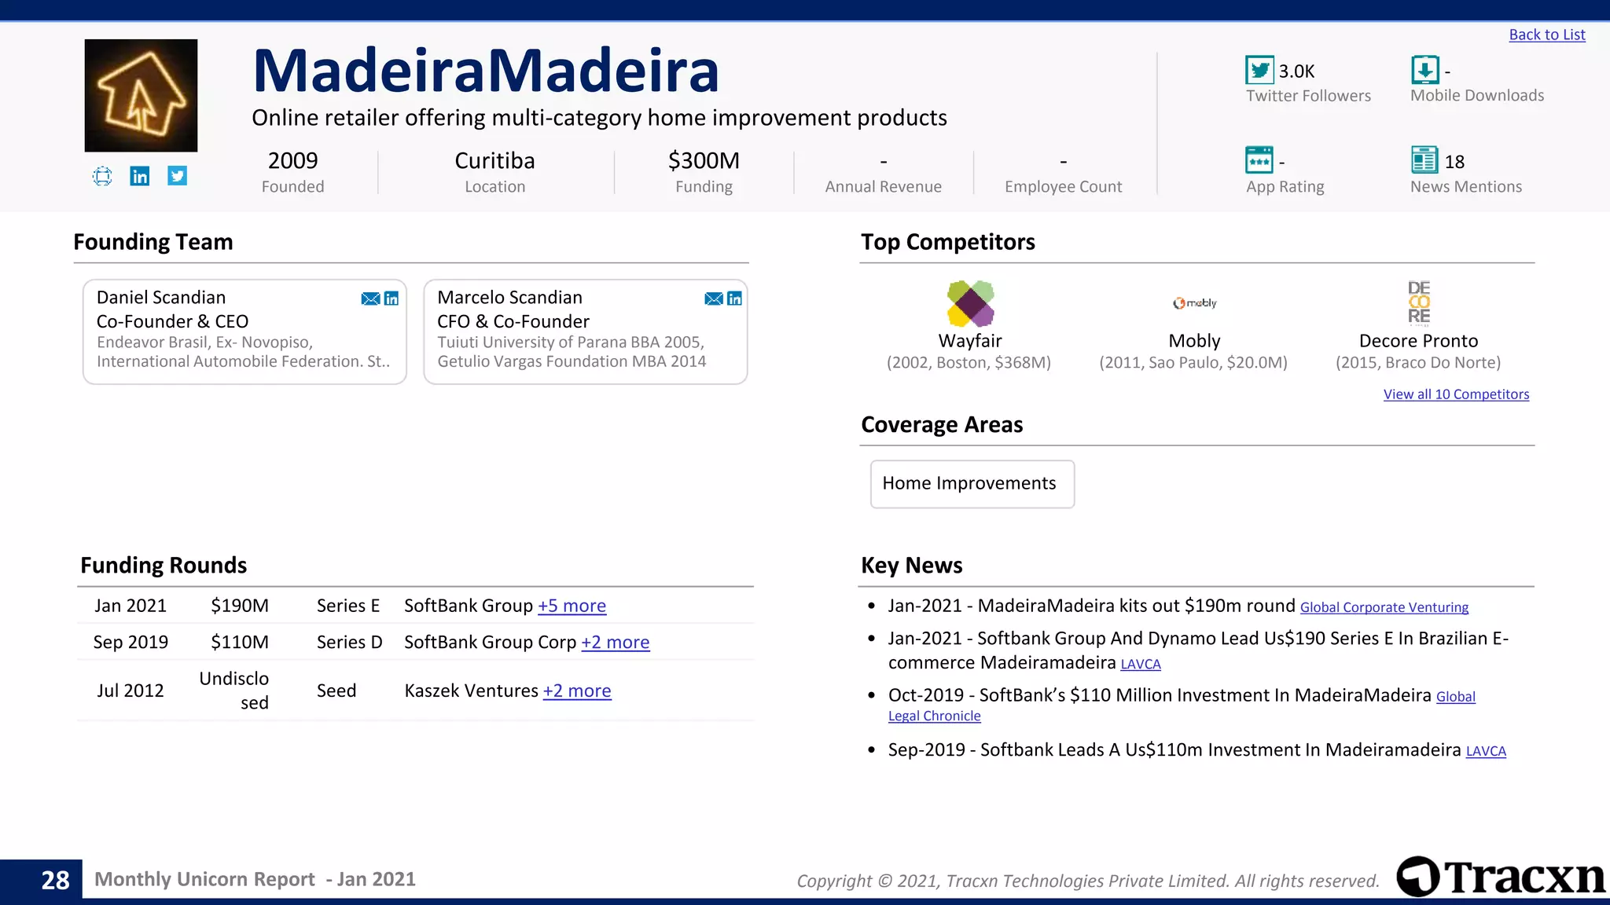The image size is (1610, 905).
Task: Click the Seed round label
Action: point(336,691)
